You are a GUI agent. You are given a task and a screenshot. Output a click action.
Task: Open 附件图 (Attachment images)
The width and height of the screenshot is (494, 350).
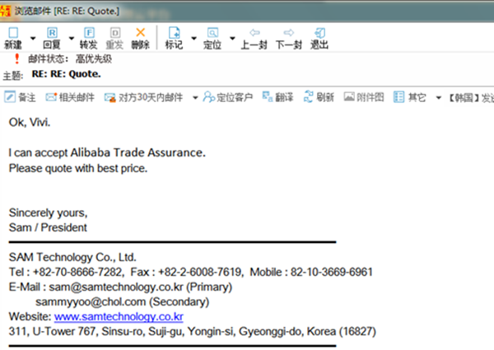point(364,97)
